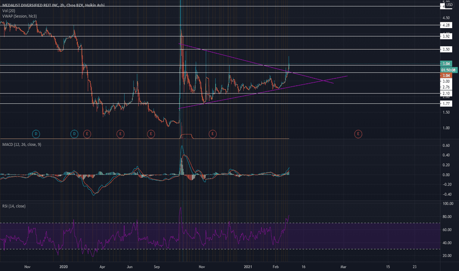Click the 23 date label on time axis
Screen dimensions: 459x271
(x=415, y=267)
